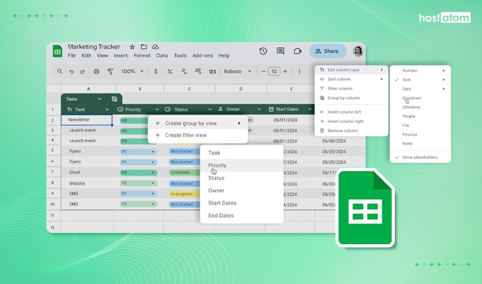Choose Remove column
Viewport: 482px width, 284px height.
click(x=351, y=131)
